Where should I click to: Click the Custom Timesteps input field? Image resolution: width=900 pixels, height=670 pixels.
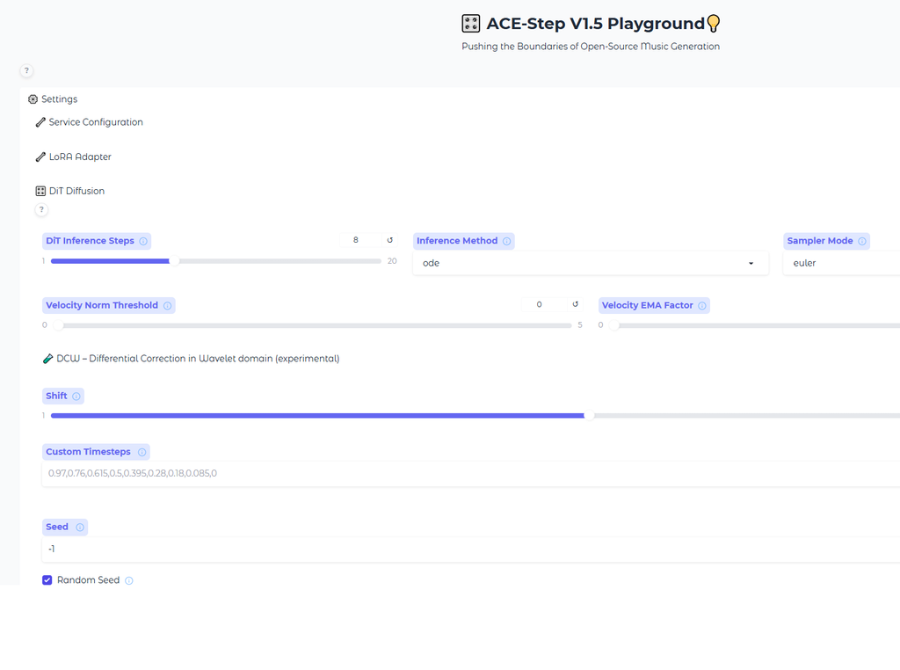click(x=471, y=474)
